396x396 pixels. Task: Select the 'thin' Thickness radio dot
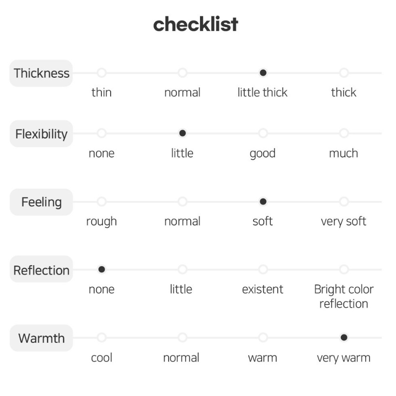point(101,73)
